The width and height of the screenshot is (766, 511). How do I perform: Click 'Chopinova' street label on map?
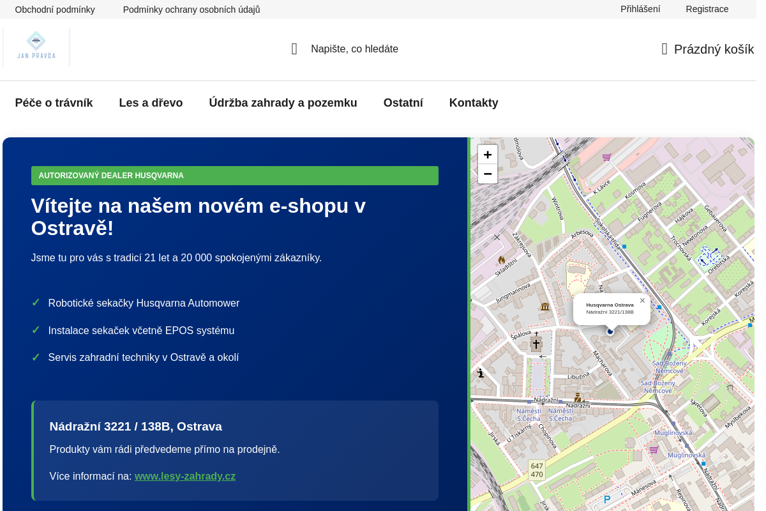[x=548, y=437]
